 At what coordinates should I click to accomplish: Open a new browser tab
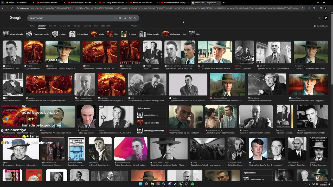[224, 3]
